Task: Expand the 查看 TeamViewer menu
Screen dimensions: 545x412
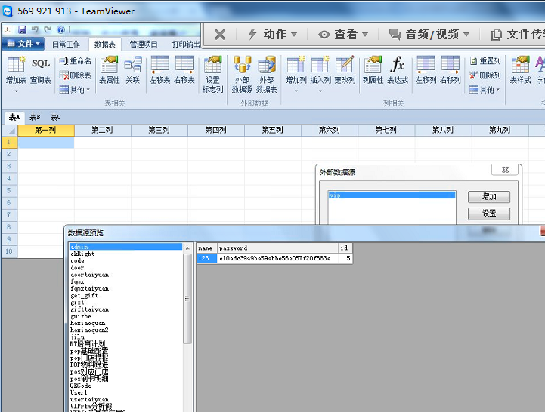Action: pyautogui.click(x=343, y=34)
